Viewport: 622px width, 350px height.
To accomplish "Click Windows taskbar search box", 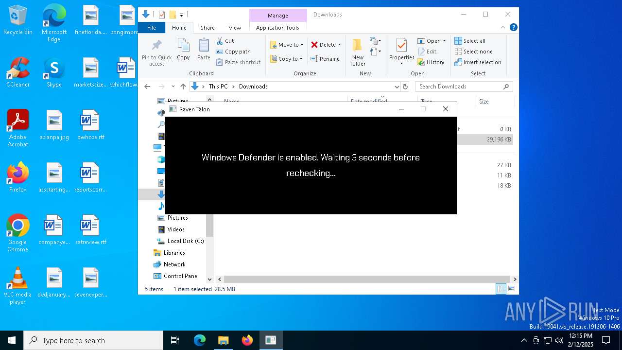I will pos(93,340).
